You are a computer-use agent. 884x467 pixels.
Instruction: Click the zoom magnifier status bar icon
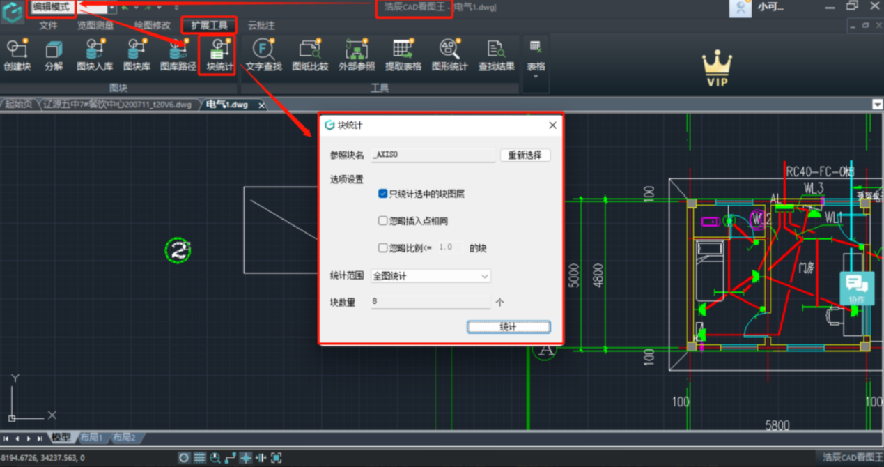pyautogui.click(x=215, y=458)
